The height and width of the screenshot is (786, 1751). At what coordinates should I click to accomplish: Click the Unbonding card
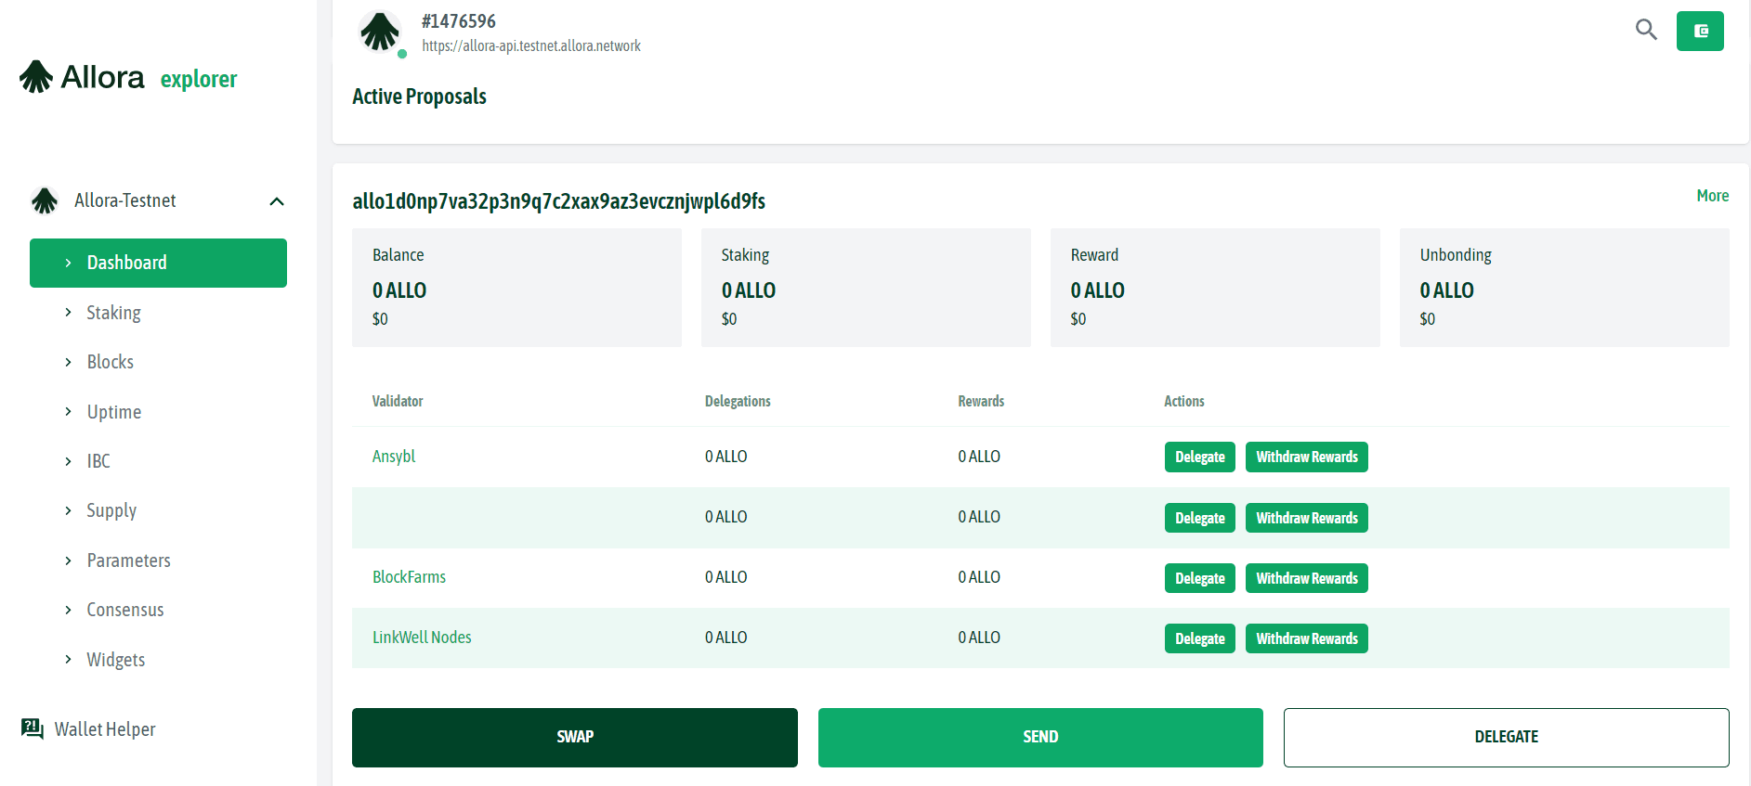pos(1564,288)
